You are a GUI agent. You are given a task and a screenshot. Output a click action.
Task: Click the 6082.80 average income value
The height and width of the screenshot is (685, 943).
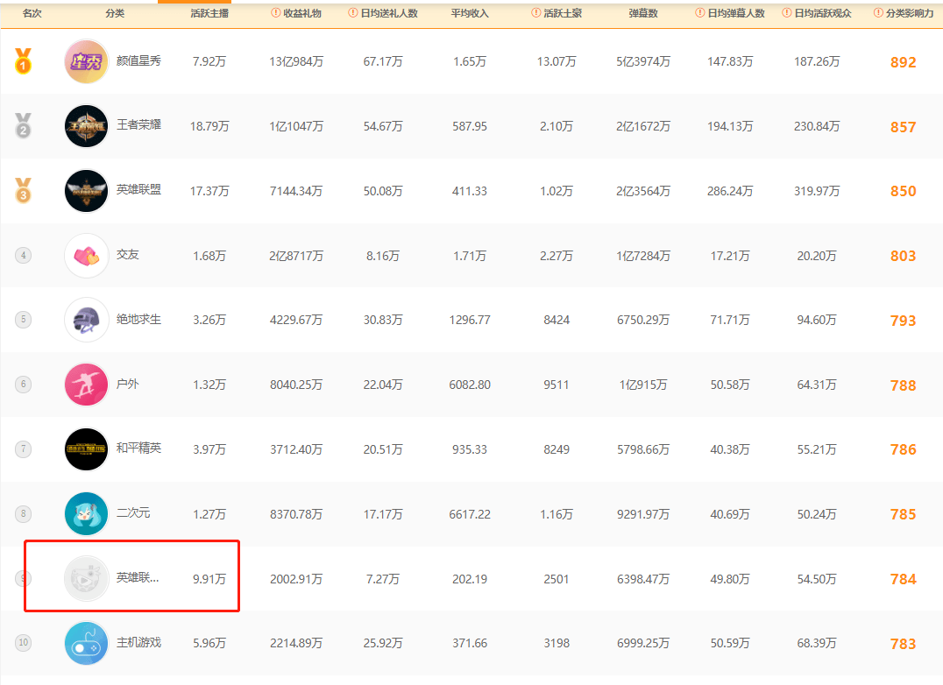tap(470, 385)
